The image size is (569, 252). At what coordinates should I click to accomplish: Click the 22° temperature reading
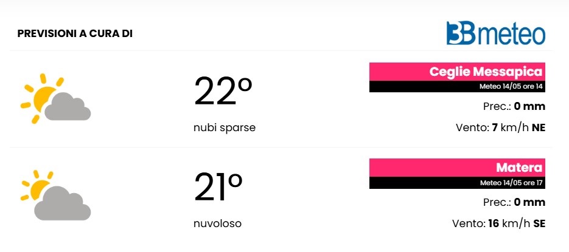pyautogui.click(x=223, y=90)
